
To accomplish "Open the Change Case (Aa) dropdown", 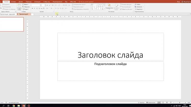I will (47, 8).
